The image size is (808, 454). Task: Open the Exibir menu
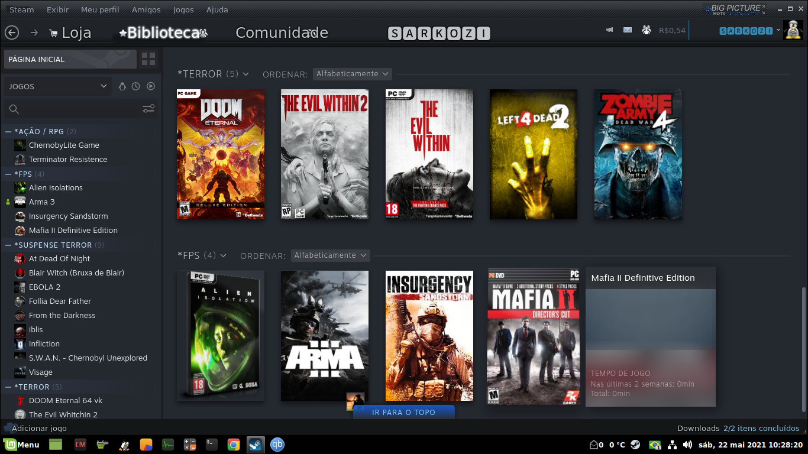point(57,10)
